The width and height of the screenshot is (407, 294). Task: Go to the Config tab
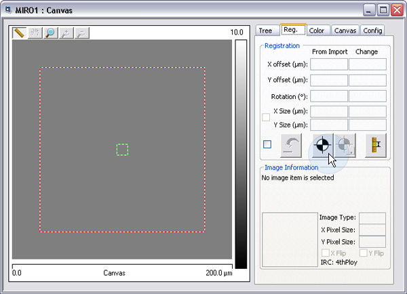pos(372,30)
